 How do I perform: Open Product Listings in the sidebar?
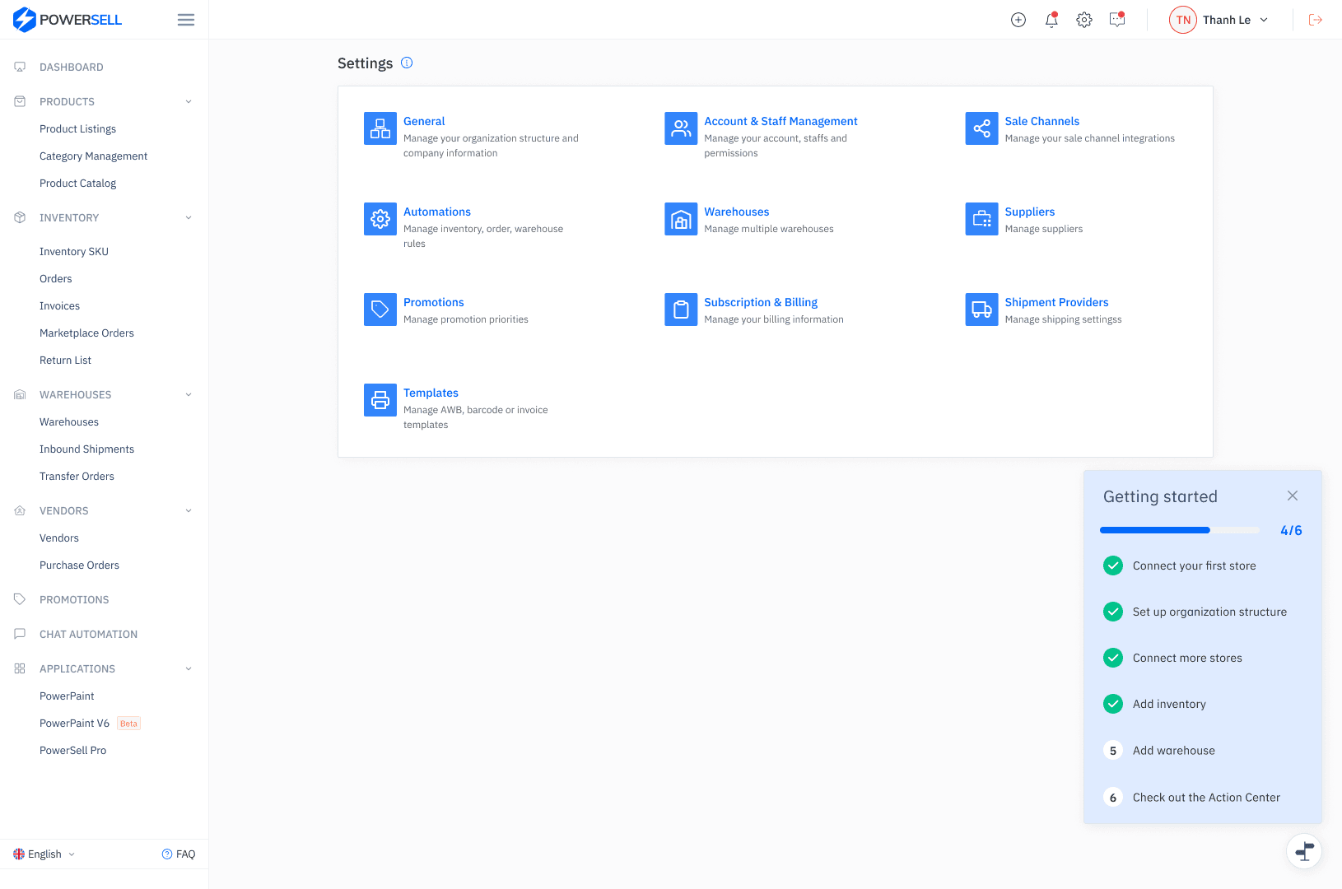tap(77, 128)
